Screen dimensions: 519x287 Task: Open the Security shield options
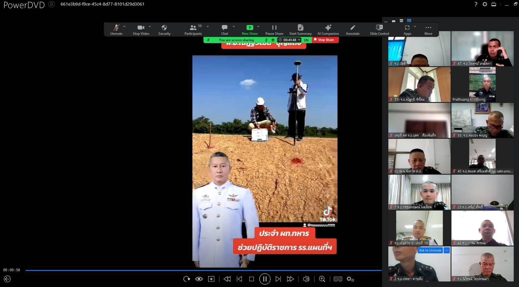point(164,30)
